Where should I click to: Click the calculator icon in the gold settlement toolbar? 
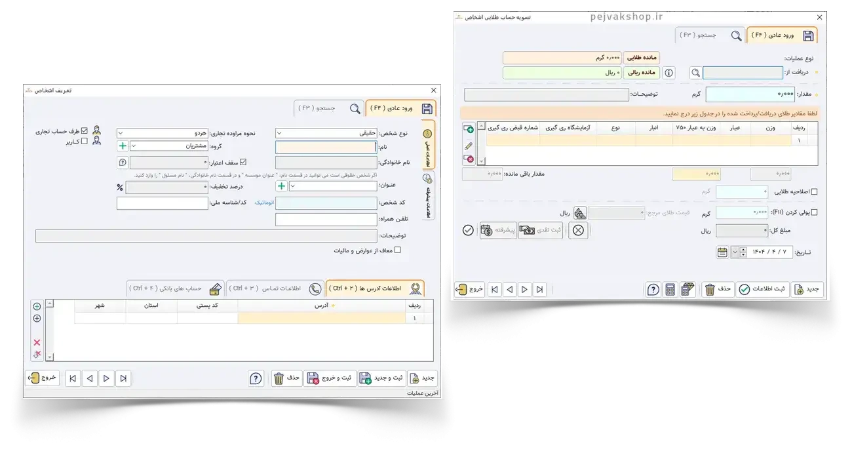click(670, 290)
